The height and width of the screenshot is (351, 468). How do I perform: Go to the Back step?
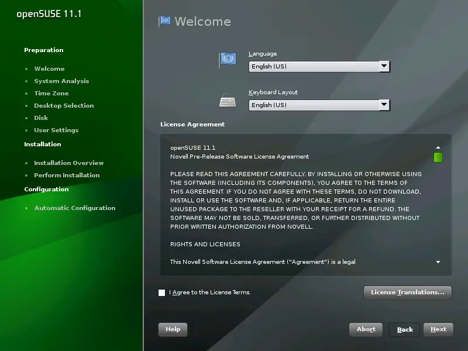(405, 330)
